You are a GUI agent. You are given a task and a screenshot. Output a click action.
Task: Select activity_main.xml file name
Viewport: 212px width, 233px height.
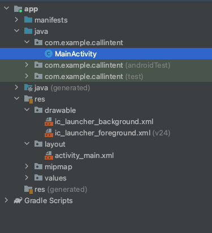point(84,156)
